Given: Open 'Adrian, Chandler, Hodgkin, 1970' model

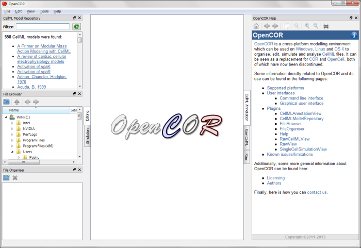Looking at the screenshot, I should coord(42,79).
